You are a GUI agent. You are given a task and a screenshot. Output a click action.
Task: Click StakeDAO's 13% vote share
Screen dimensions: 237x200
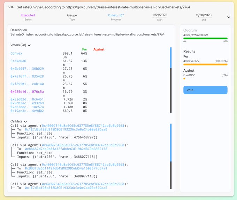point(84,61)
